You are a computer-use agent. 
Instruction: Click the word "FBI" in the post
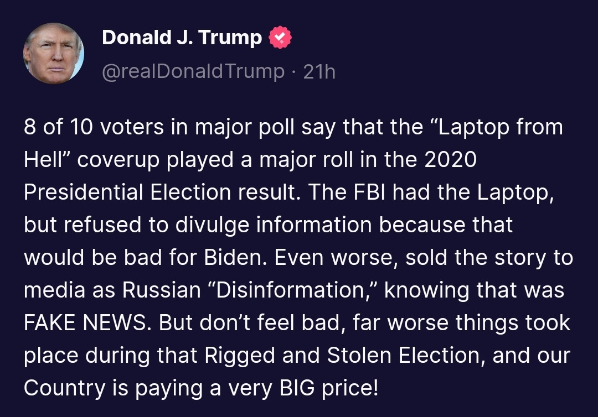369,192
